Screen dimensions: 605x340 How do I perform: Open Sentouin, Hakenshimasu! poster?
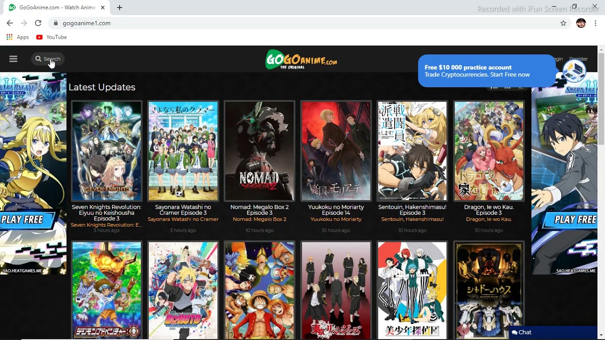coord(413,151)
